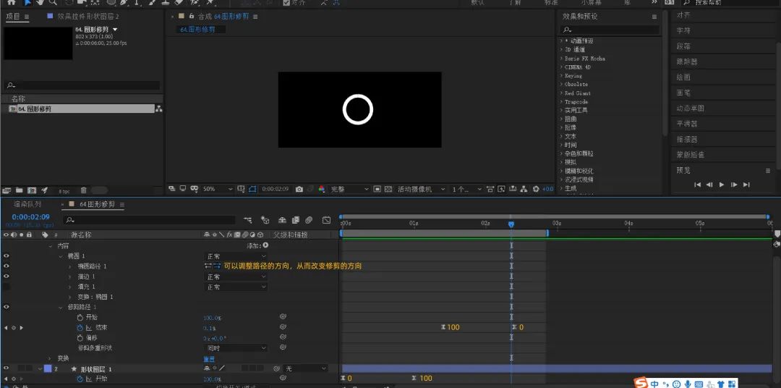The image size is (781, 388).
Task: Toggle visibility eye of 形状图层 1
Action: tap(6, 368)
